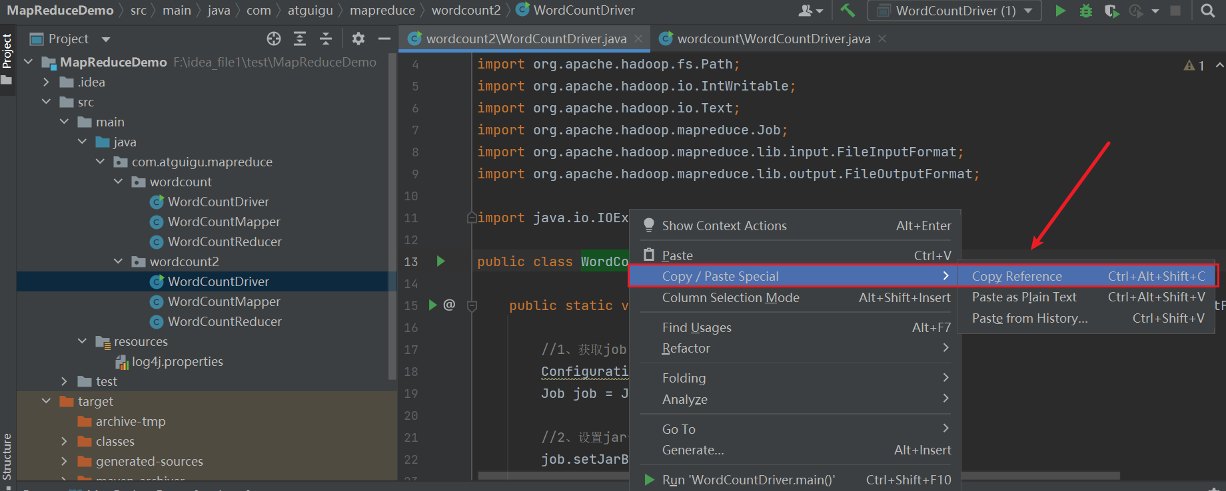Viewport: 1226px width, 491px height.
Task: Toggle import fold marker on line 11
Action: (x=472, y=218)
